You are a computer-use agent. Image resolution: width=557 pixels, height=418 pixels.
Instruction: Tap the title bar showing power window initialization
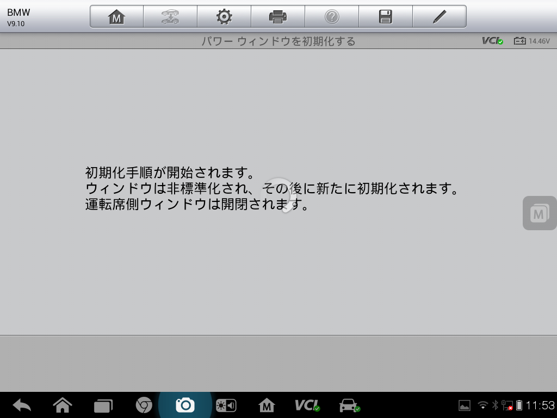[278, 40]
